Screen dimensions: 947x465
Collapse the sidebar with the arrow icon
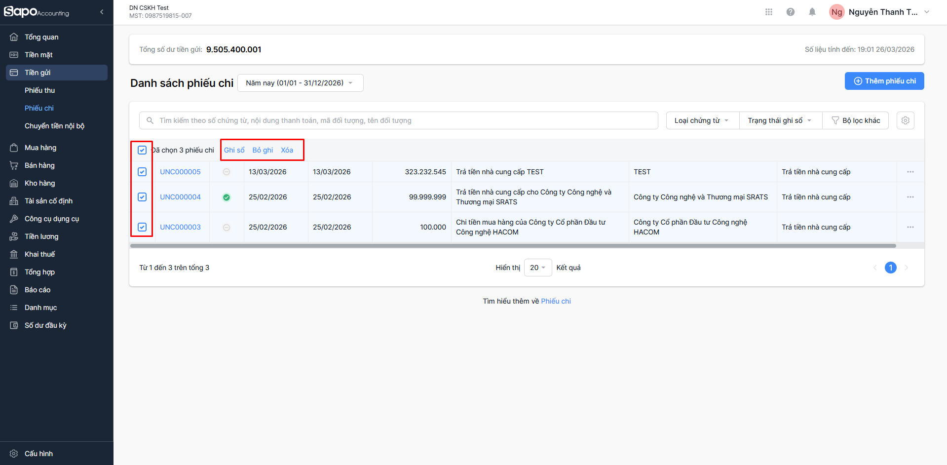click(102, 12)
